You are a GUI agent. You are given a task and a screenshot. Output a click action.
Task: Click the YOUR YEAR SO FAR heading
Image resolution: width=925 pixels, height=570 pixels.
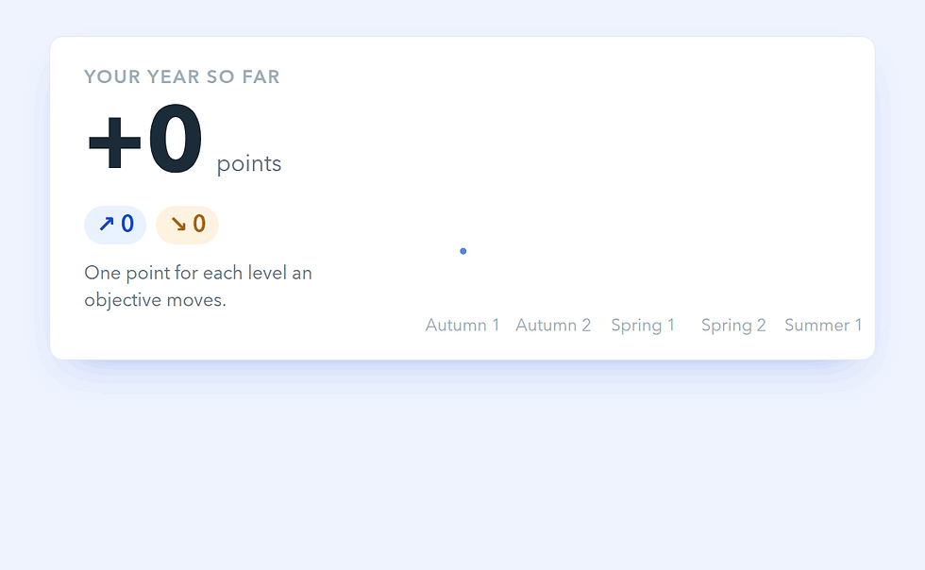[x=181, y=76]
